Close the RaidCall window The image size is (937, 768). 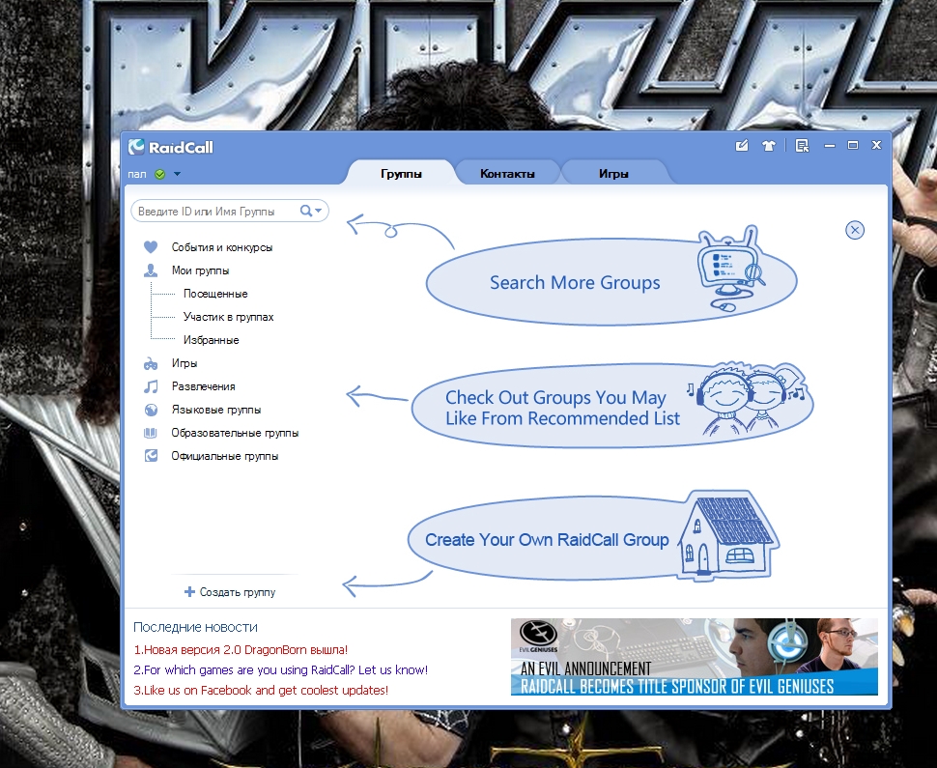click(876, 145)
